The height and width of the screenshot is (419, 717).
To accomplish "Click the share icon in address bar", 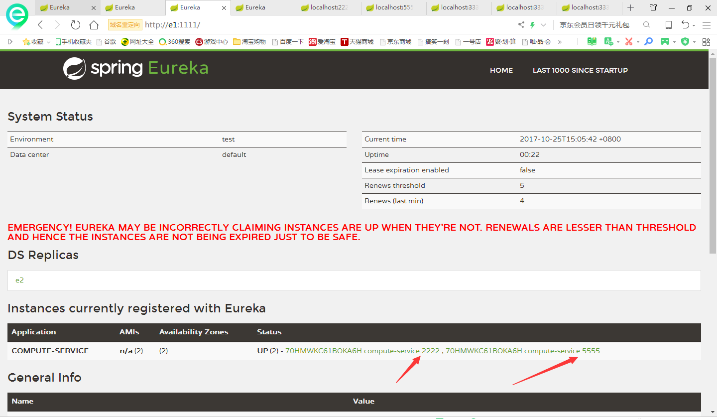I will [x=521, y=24].
